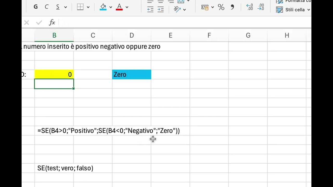Confirm formula entry with checkmark
The width and height of the screenshot is (333, 187).
click(x=39, y=23)
